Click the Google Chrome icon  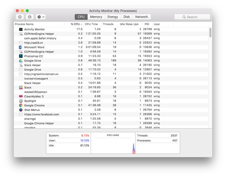click(x=21, y=105)
